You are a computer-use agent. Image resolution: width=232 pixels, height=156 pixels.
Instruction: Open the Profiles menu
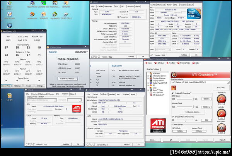point(171,63)
